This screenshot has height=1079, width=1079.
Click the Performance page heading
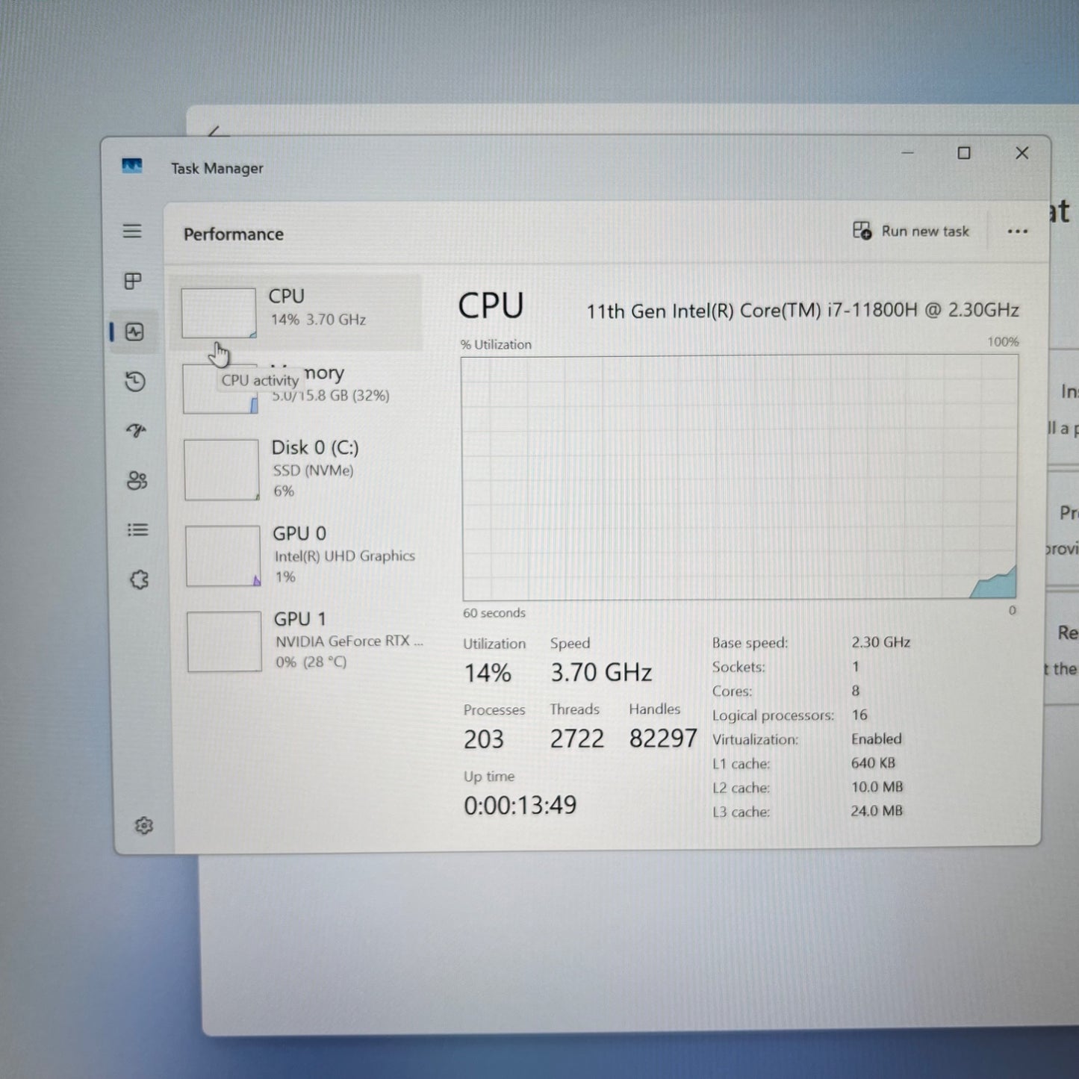[x=234, y=234]
